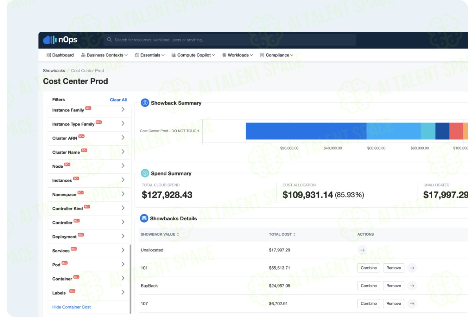The image size is (475, 317).
Task: Click the Services filter row label
Action: (61, 251)
